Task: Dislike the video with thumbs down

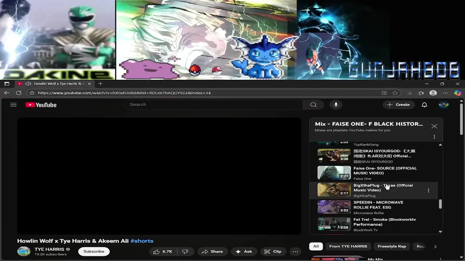Action: (x=185, y=252)
